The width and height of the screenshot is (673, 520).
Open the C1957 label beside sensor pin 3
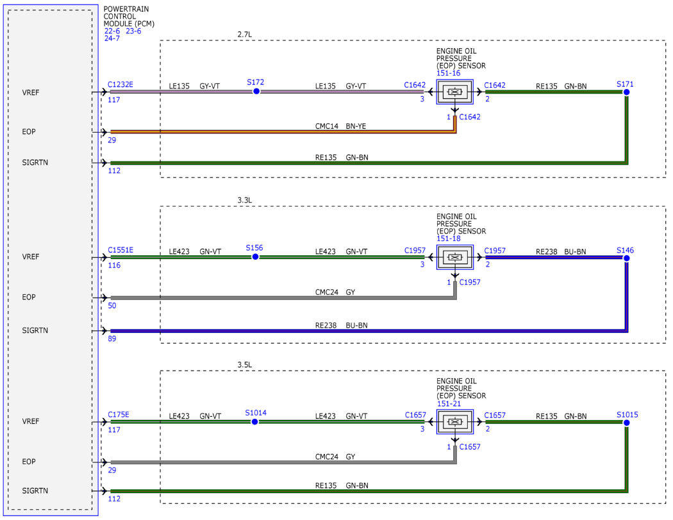415,250
